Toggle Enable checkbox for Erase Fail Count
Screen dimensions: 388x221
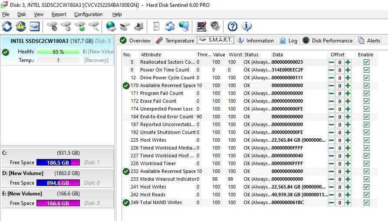click(366, 101)
